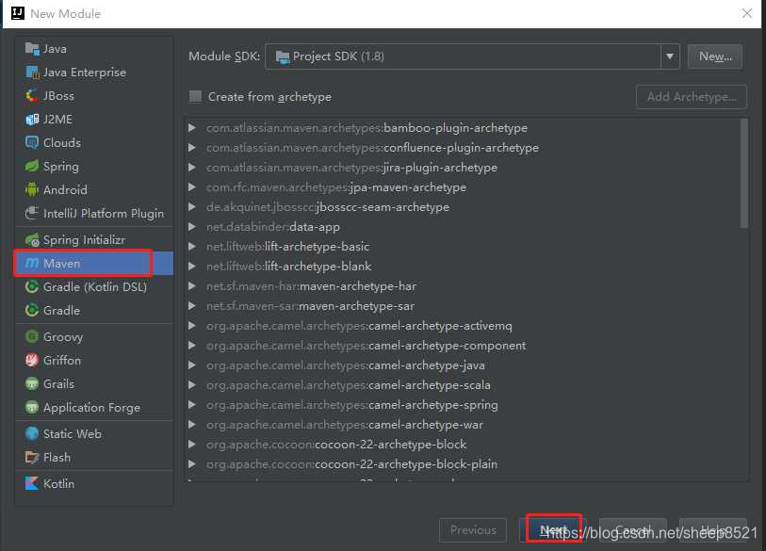Click the Android robot icon
Viewport: 766px width, 551px height.
[32, 189]
